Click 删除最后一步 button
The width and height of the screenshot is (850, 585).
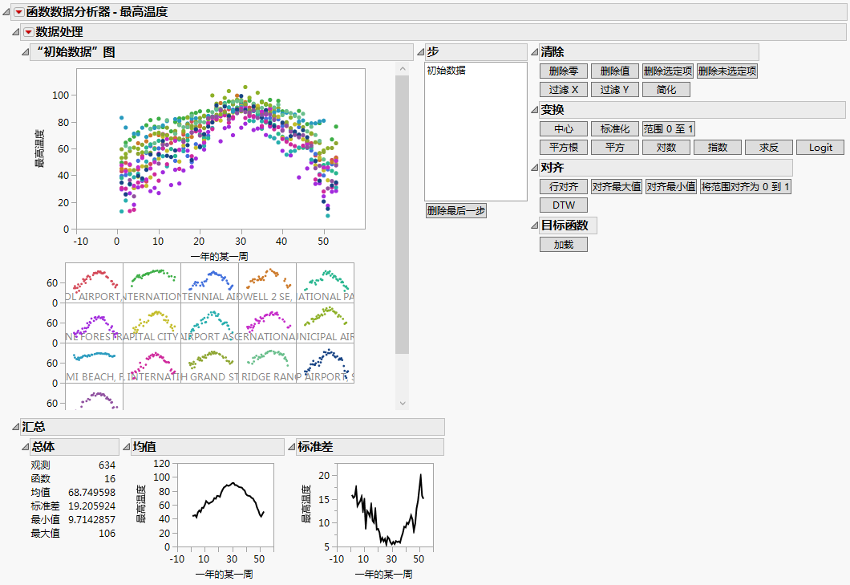pyautogui.click(x=456, y=211)
